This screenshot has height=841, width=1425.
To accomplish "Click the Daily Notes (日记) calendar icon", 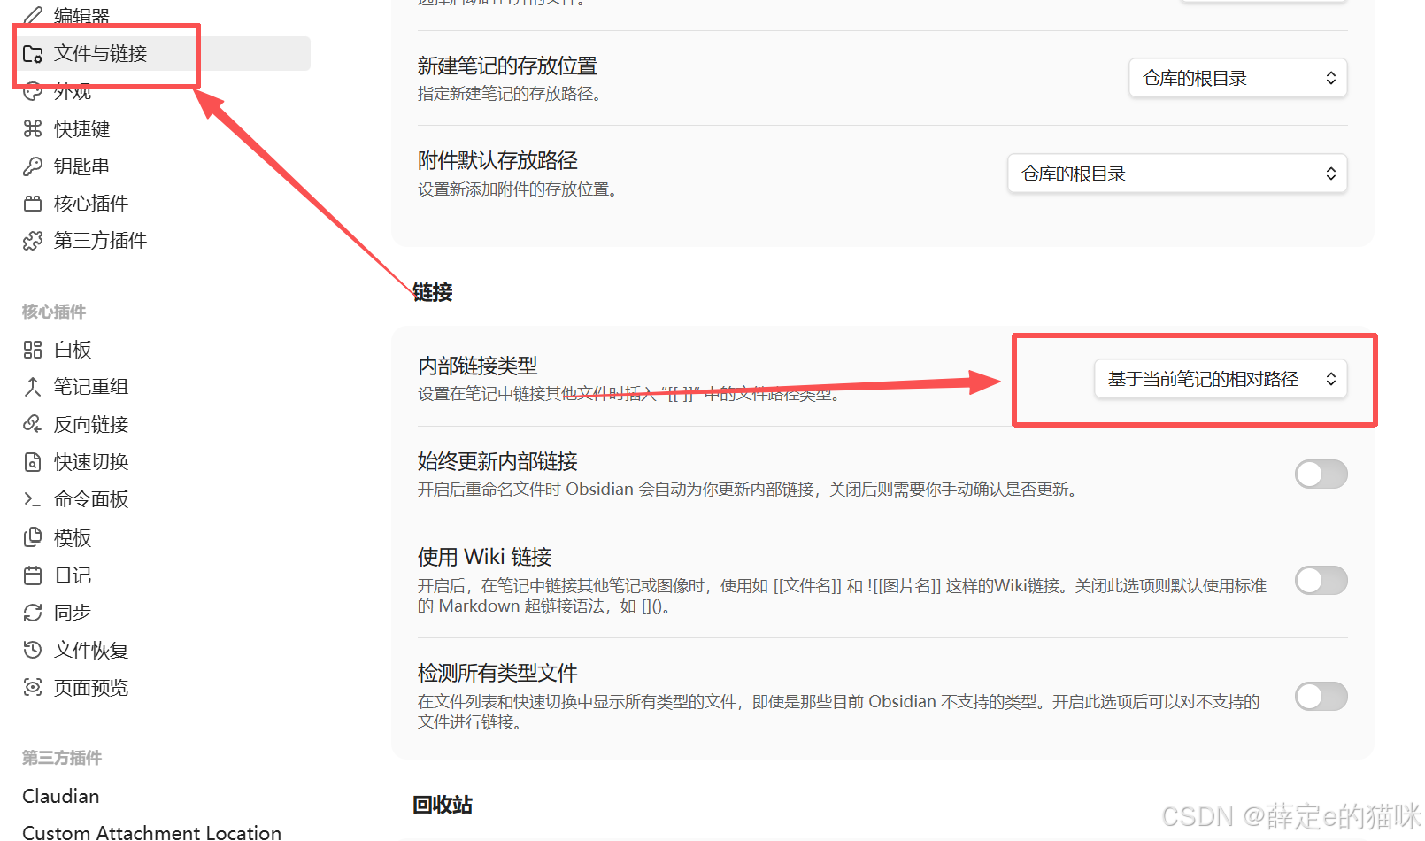I will pyautogui.click(x=33, y=575).
